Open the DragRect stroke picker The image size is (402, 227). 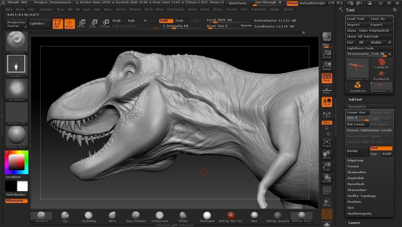coord(17,66)
